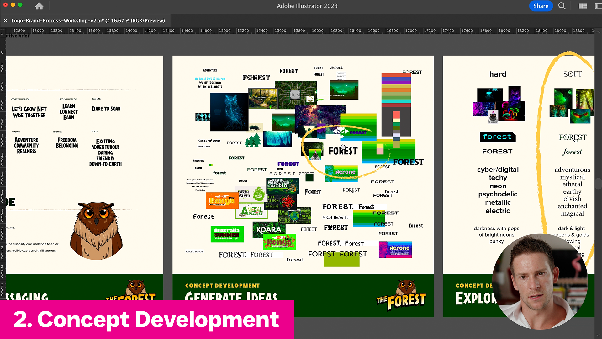The height and width of the screenshot is (339, 602).
Task: Click the orange Konga logo thumbnail
Action: [222, 201]
